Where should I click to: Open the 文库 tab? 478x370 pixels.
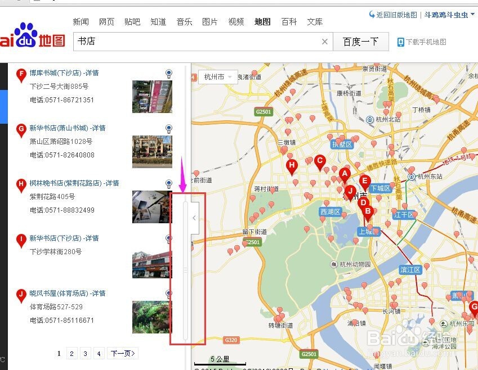pos(315,21)
